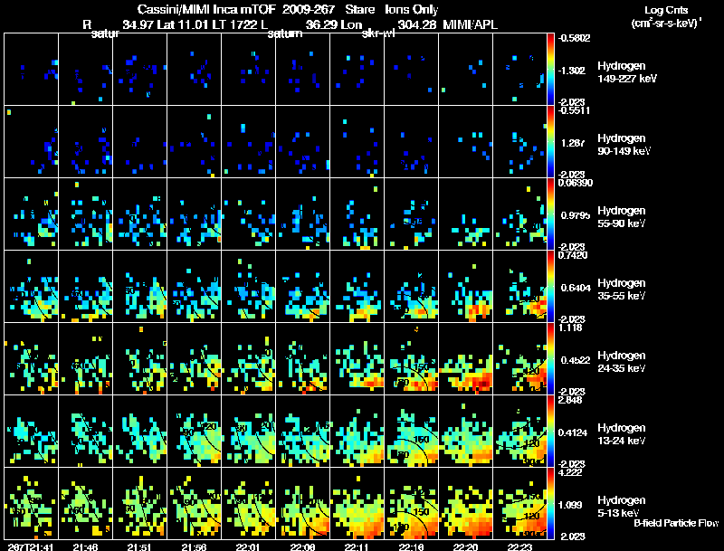Select the colorbar maximum value '2.848'
724x551 pixels.
[x=570, y=400]
